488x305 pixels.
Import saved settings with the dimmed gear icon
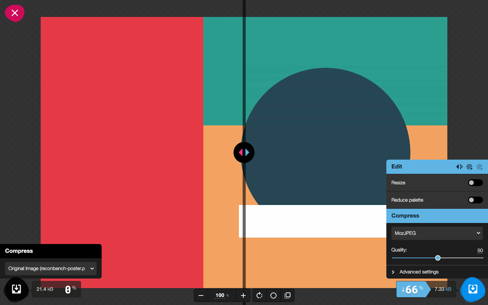(x=480, y=167)
